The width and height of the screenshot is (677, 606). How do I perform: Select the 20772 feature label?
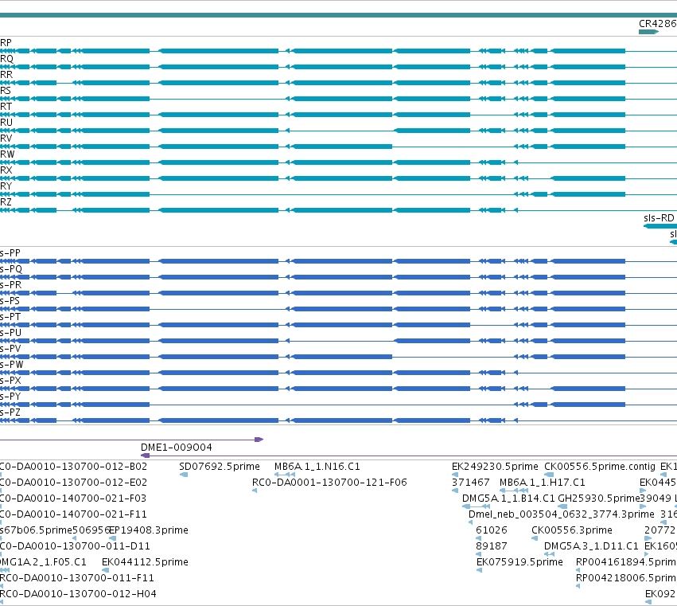[x=659, y=530]
